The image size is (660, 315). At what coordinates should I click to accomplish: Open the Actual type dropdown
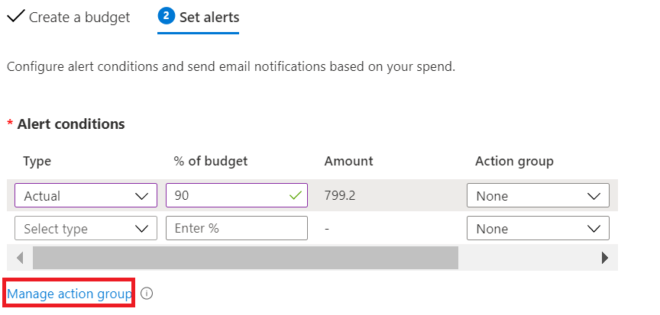coord(86,196)
